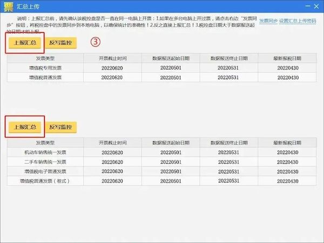Viewport: 324px width, 243px height.
Task: Click 数据报送终止日期 header in the lower table
Action: tap(229, 143)
